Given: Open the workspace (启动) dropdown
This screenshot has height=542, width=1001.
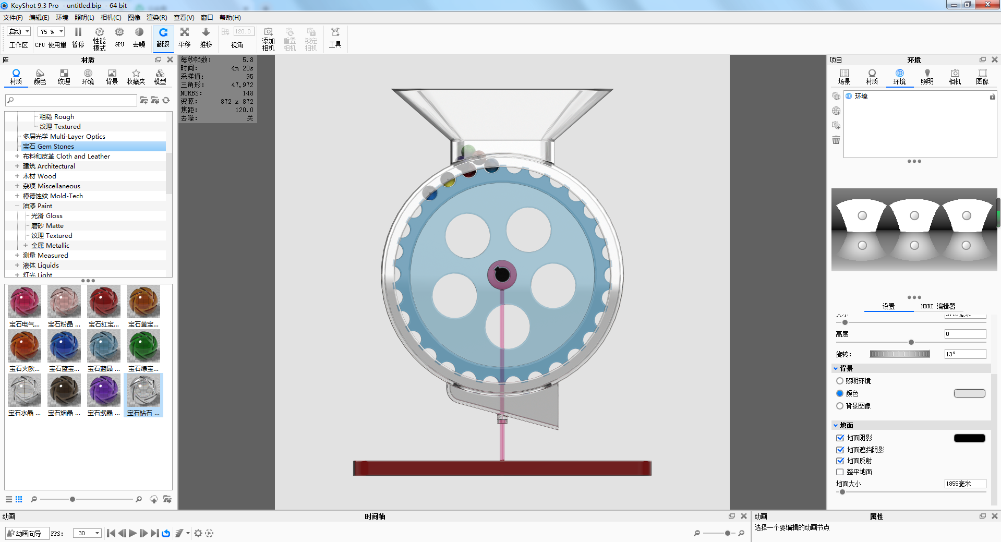Looking at the screenshot, I should [x=19, y=31].
